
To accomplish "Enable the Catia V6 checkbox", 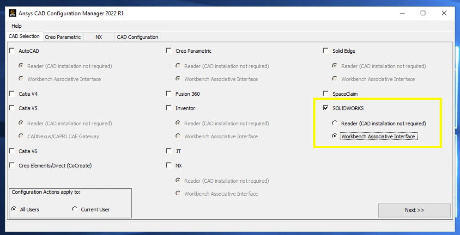I will pos(12,151).
